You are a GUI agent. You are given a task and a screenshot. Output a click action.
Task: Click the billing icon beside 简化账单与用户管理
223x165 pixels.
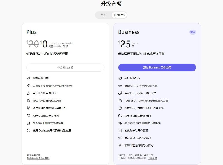coord(120,130)
